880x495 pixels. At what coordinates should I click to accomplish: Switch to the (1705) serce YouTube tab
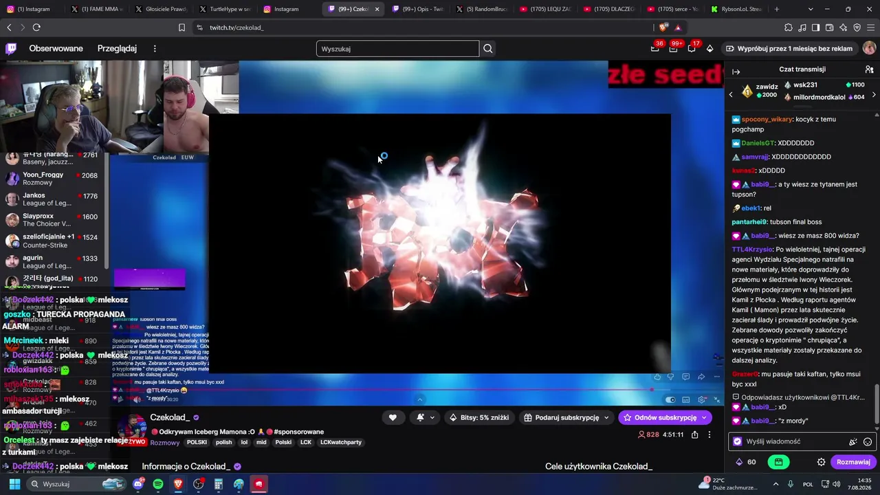(672, 9)
